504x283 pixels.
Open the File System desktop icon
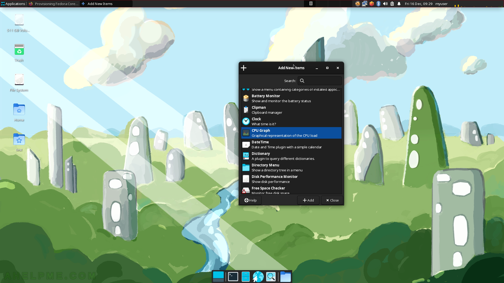19,83
